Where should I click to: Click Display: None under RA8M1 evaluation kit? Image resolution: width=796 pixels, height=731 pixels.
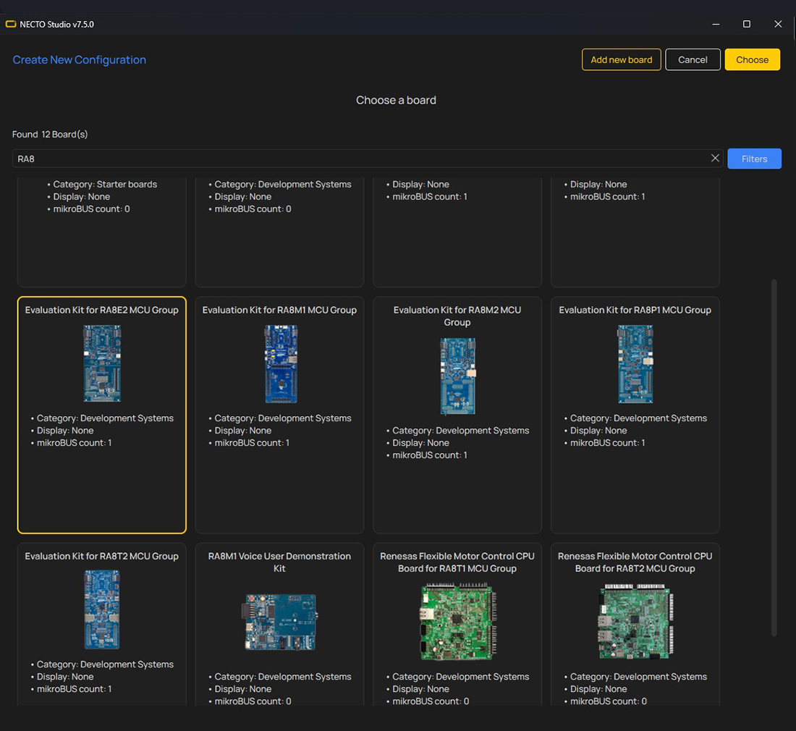[x=242, y=431]
